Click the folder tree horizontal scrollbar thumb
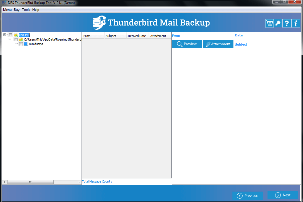The height and width of the screenshot is (202, 303). (30, 182)
